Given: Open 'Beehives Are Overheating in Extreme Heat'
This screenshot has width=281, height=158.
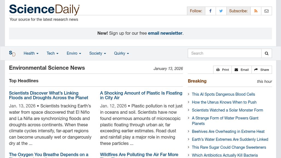Looking at the screenshot, I should pyautogui.click(x=228, y=131).
